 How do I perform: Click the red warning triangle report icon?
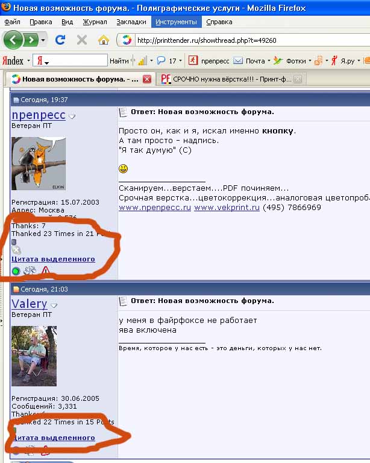tap(46, 271)
